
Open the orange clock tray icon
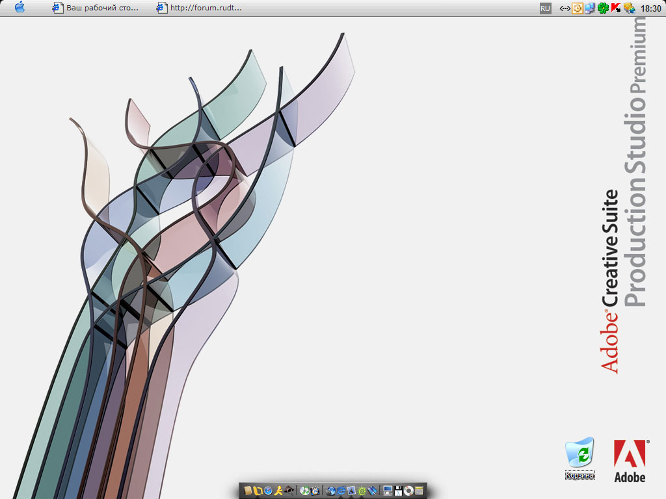point(578,8)
